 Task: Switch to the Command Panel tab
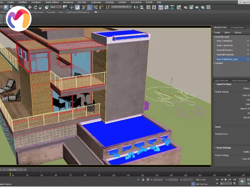point(237,27)
